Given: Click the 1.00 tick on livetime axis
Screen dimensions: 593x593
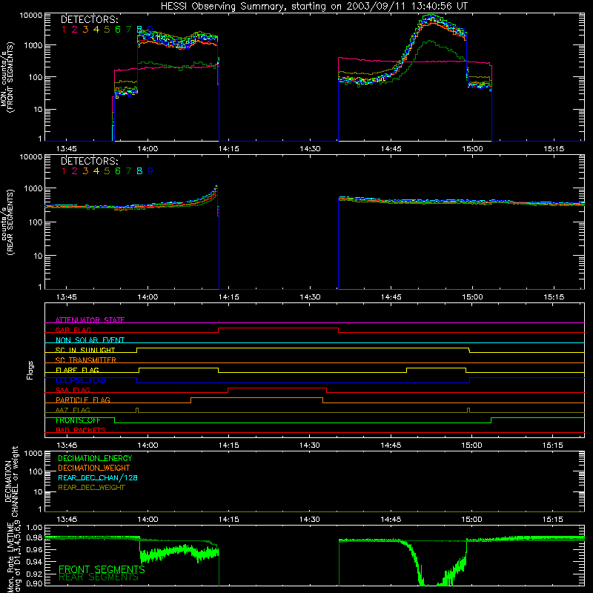Looking at the screenshot, I should click(x=35, y=527).
